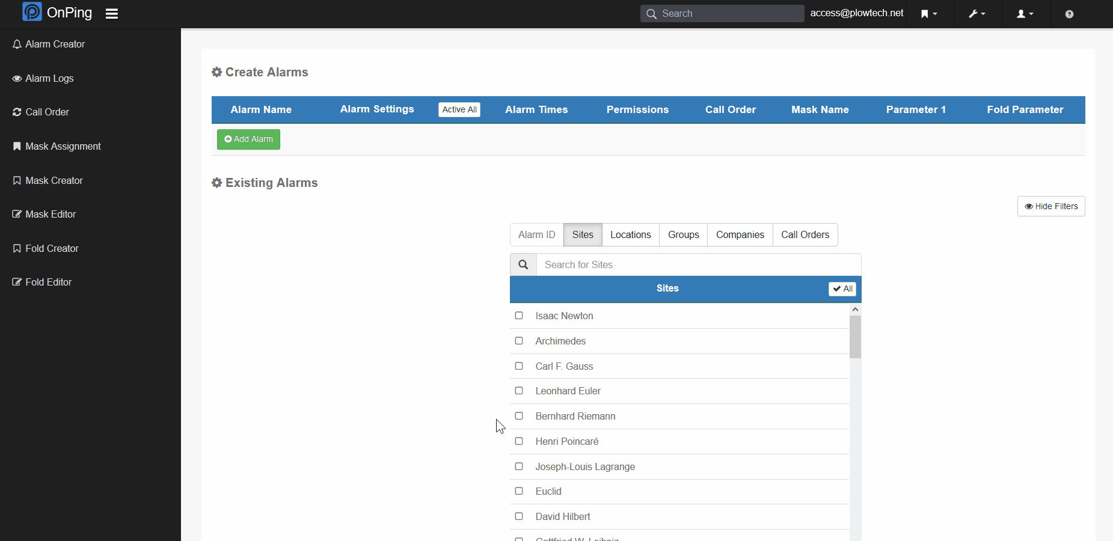
Task: Toggle the hamburger sidebar menu
Action: (112, 13)
